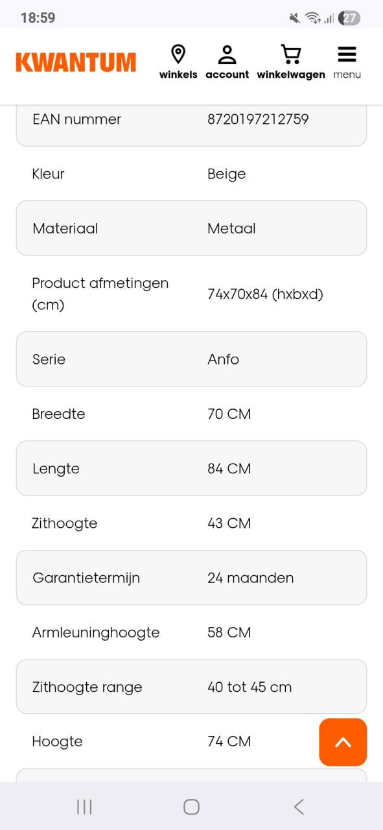This screenshot has width=383, height=830.
Task: Tap the battery indicator in status bar
Action: 349,18
